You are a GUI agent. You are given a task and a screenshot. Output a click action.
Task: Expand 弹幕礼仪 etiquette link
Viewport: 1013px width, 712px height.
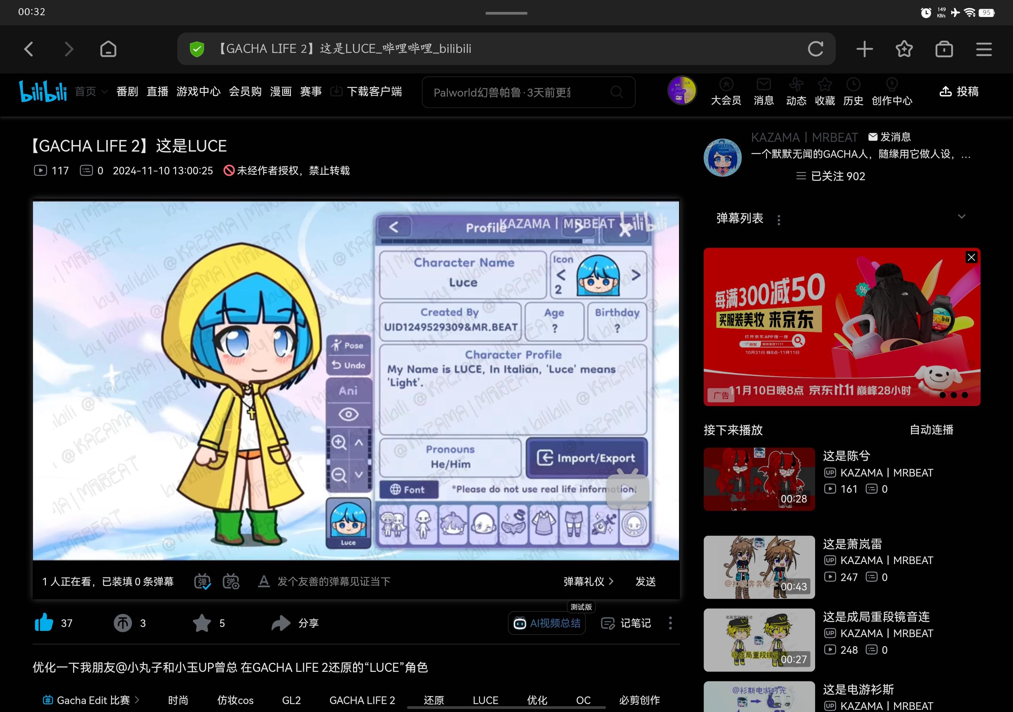(x=589, y=581)
